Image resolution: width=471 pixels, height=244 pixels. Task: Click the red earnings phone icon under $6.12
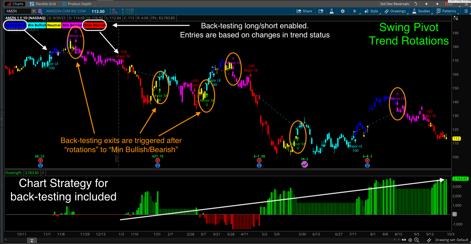click(40, 160)
